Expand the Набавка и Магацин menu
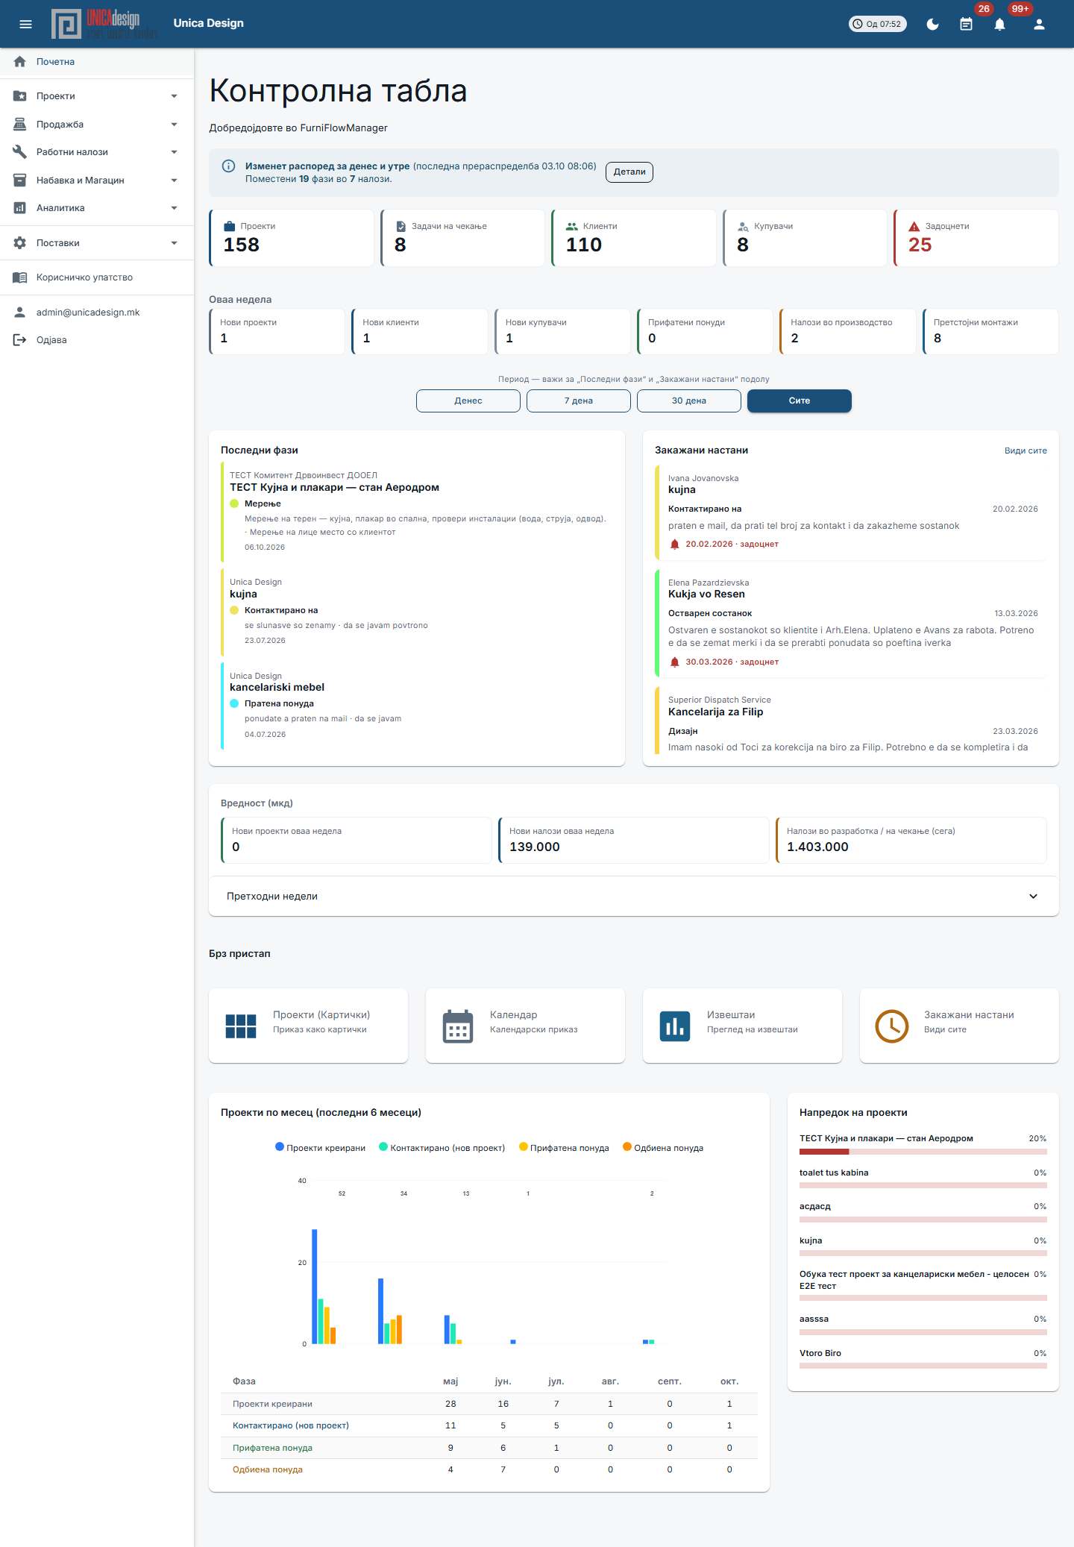The image size is (1074, 1547). (x=97, y=181)
